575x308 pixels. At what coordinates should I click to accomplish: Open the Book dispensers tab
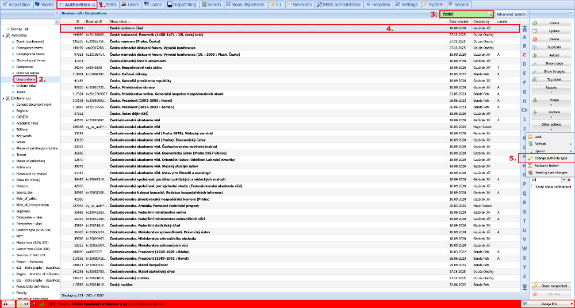point(246,5)
